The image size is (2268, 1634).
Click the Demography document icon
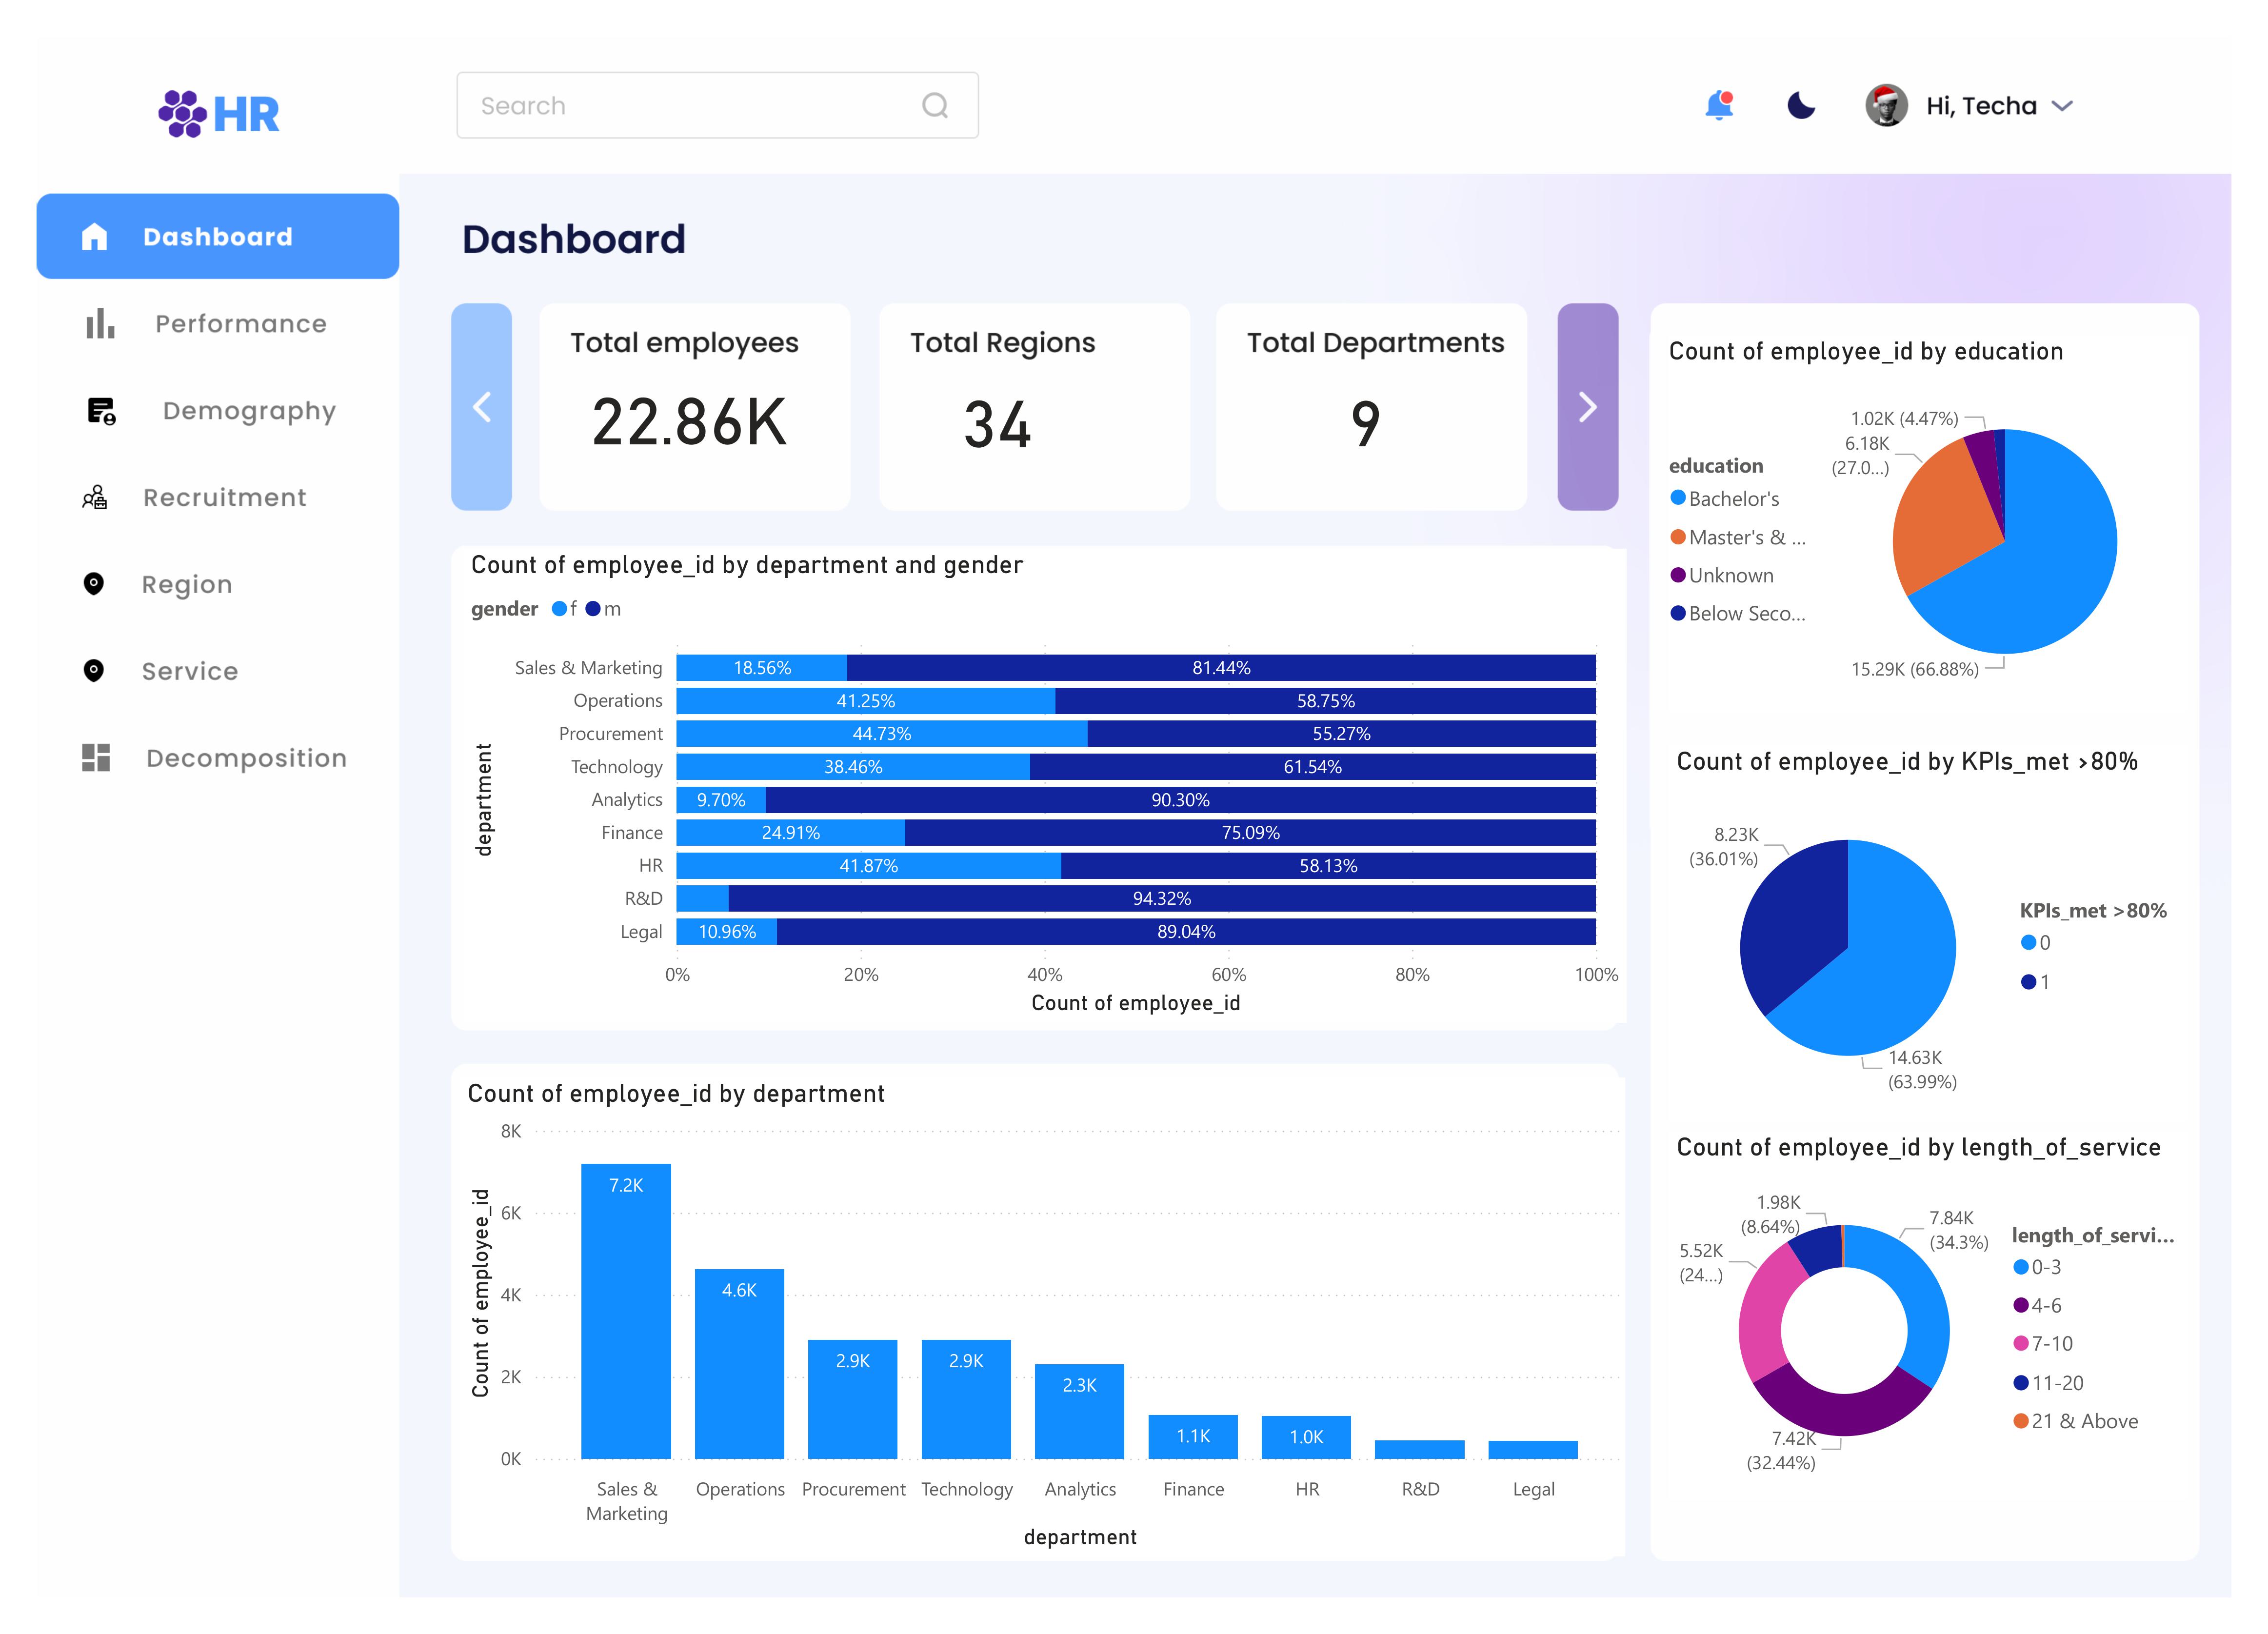[x=101, y=411]
